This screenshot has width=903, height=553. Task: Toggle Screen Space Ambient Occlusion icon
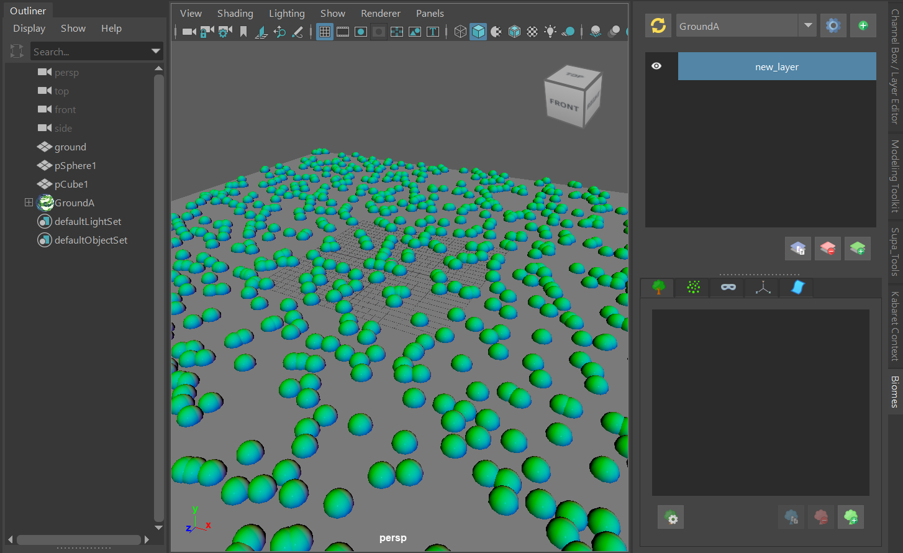coord(596,32)
